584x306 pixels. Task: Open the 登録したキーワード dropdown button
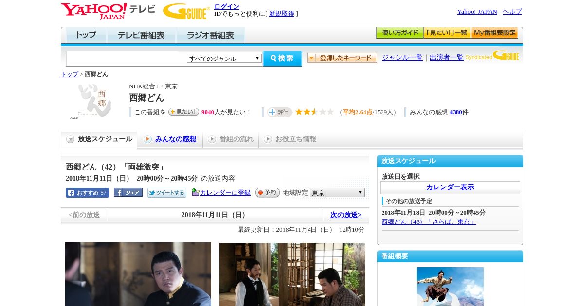(342, 58)
